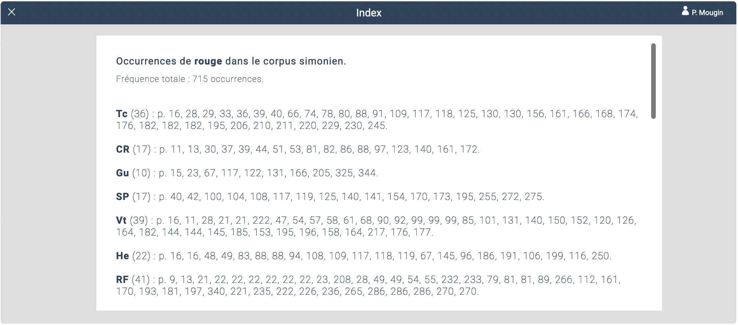This screenshot has width=738, height=325.
Task: Click the SP work abbreviation
Action: 122,197
